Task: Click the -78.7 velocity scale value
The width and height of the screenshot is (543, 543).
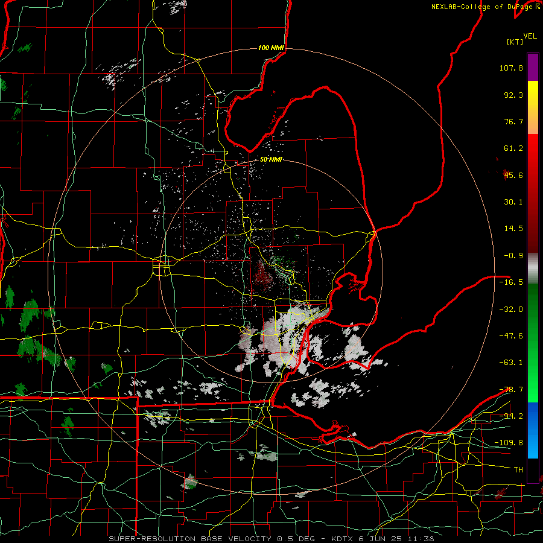Action: pyautogui.click(x=511, y=390)
